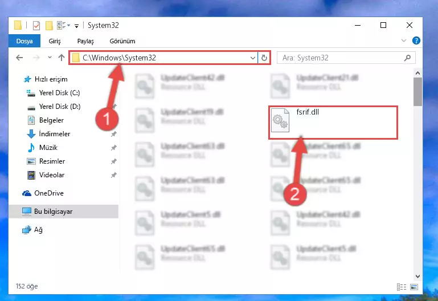Expand the address bar history dropdown
Screen dimensions: 438x301
(x=252, y=58)
